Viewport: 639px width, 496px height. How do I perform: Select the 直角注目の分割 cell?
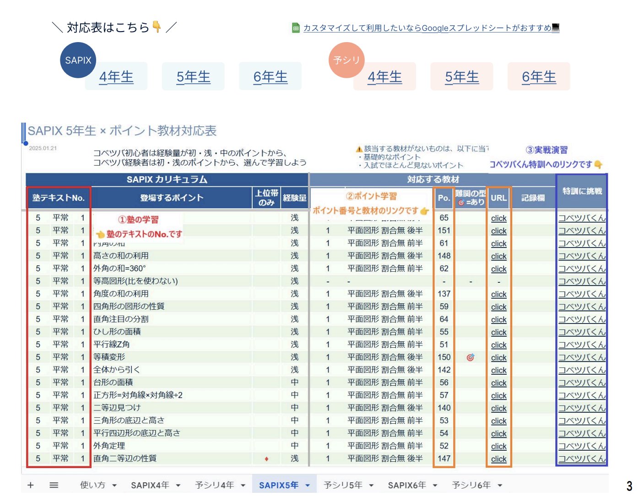pos(172,319)
